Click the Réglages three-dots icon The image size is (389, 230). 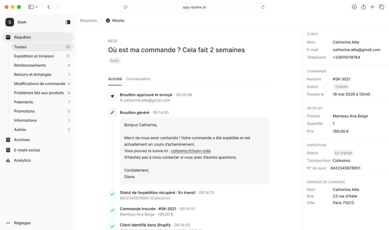(8, 223)
